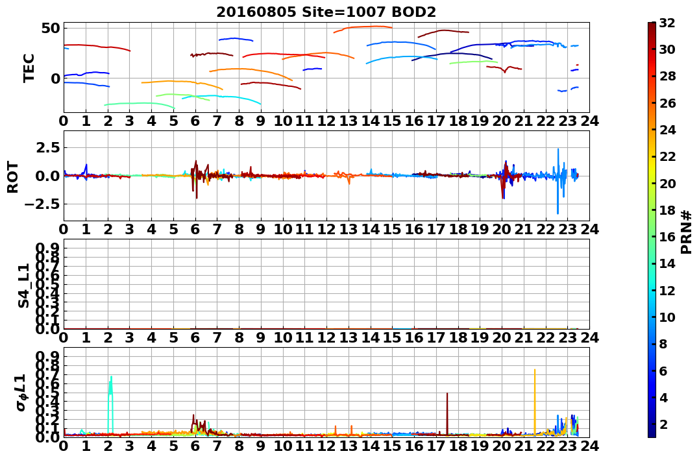The width and height of the screenshot is (699, 460).
Task: Click the topmost orange TEC arc near hour 14
Action: click(x=363, y=28)
